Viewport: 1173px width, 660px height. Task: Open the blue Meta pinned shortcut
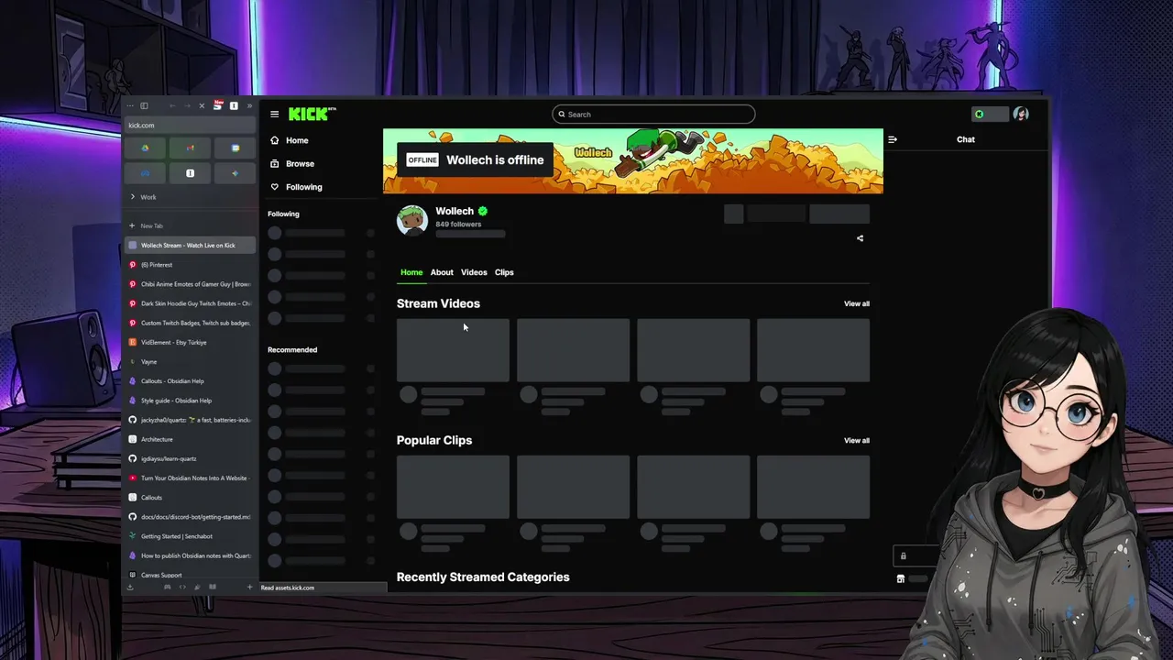click(x=145, y=173)
